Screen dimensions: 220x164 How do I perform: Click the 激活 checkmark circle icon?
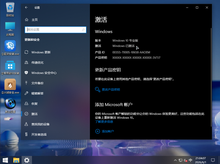[26, 114]
